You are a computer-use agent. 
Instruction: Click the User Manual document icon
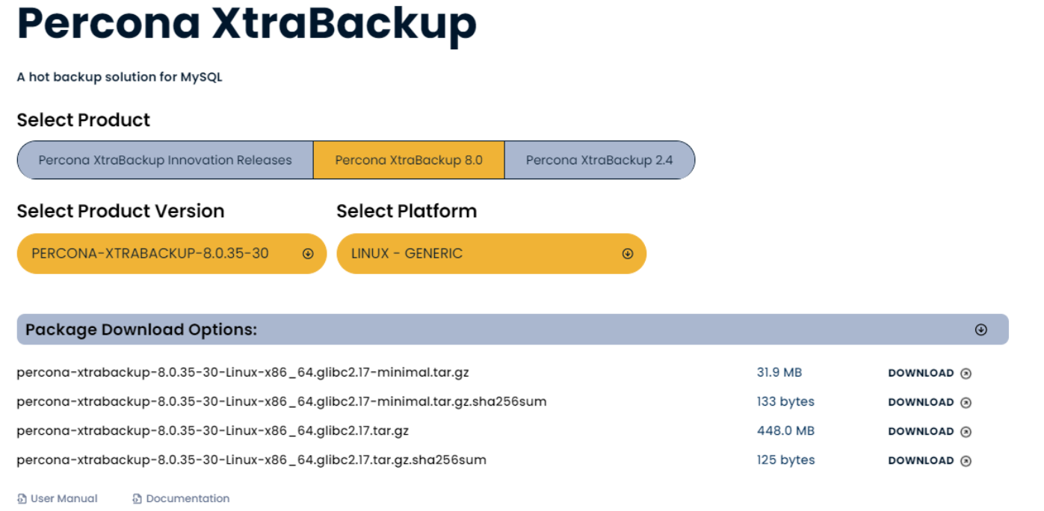point(22,499)
